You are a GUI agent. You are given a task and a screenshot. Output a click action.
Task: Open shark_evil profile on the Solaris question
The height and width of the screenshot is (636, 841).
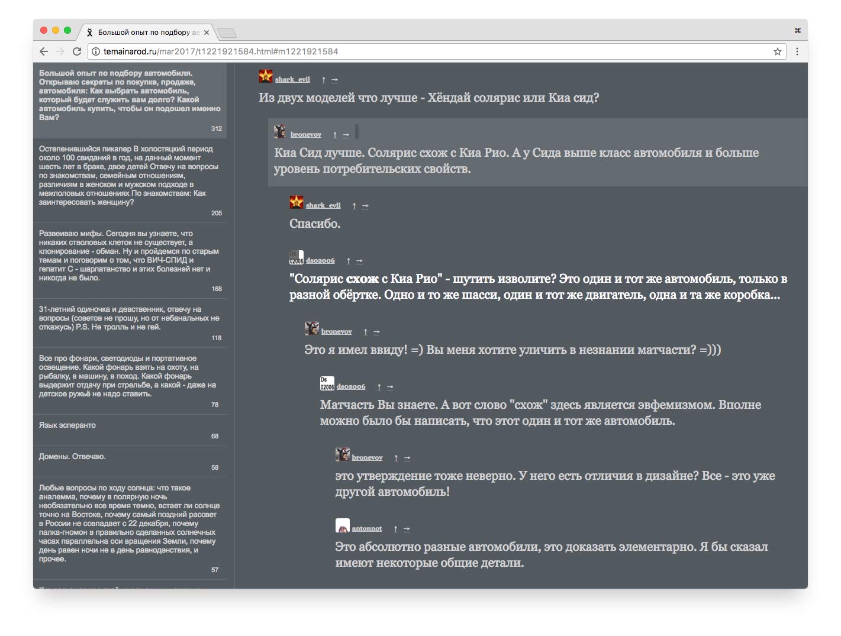pos(292,79)
